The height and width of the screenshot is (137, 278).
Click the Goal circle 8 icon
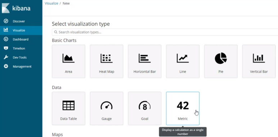click(145, 106)
